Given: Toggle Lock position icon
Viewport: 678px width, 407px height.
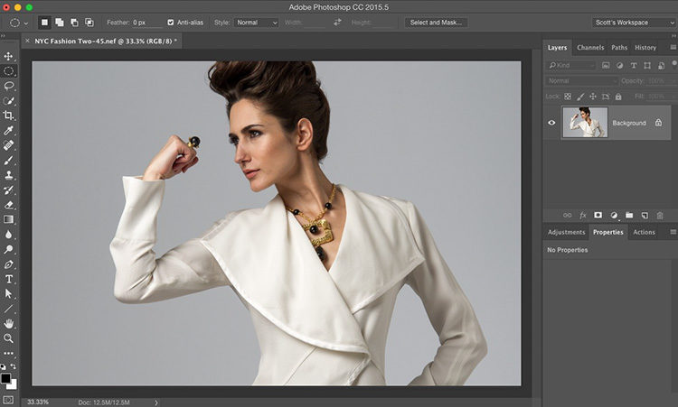Looking at the screenshot, I should click(x=593, y=97).
